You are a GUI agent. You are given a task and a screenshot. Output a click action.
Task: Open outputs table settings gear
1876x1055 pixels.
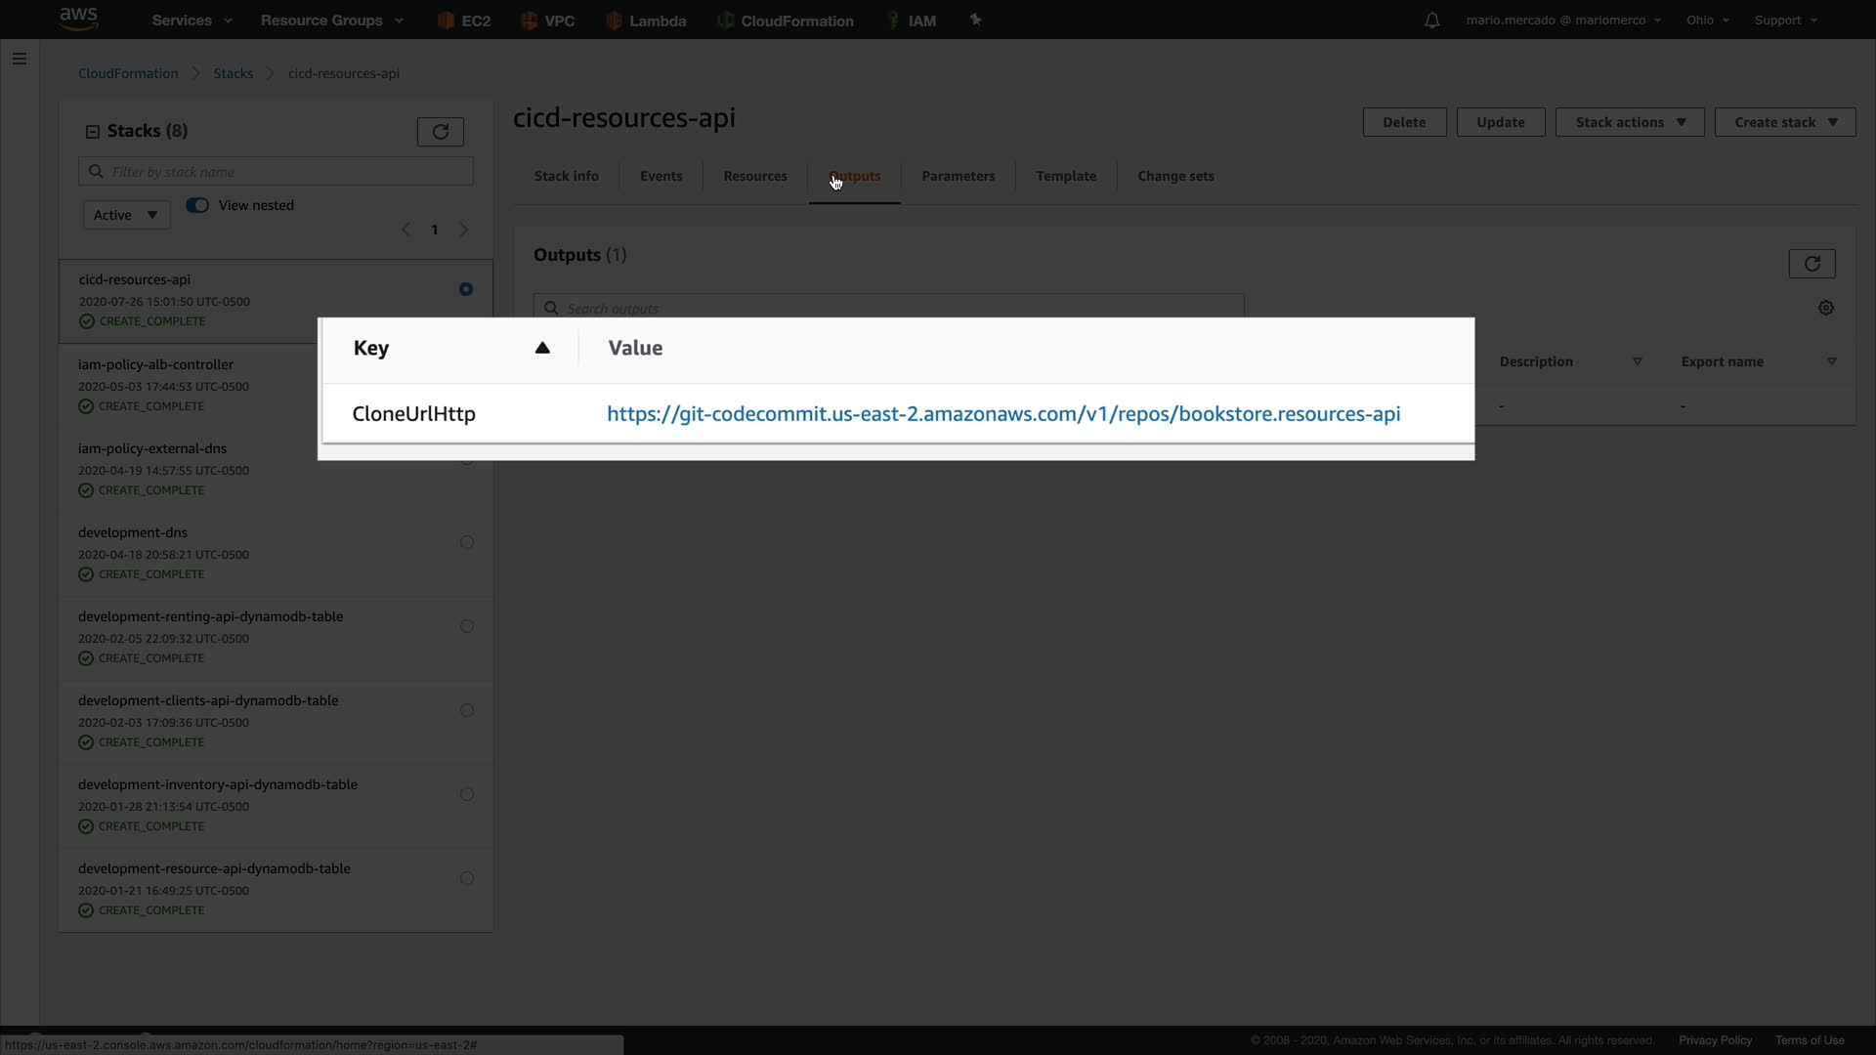[1825, 308]
